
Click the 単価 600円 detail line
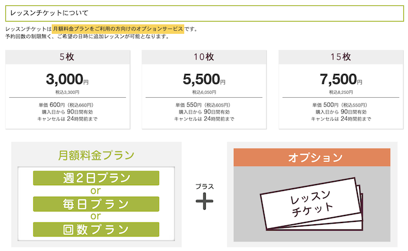point(66,105)
